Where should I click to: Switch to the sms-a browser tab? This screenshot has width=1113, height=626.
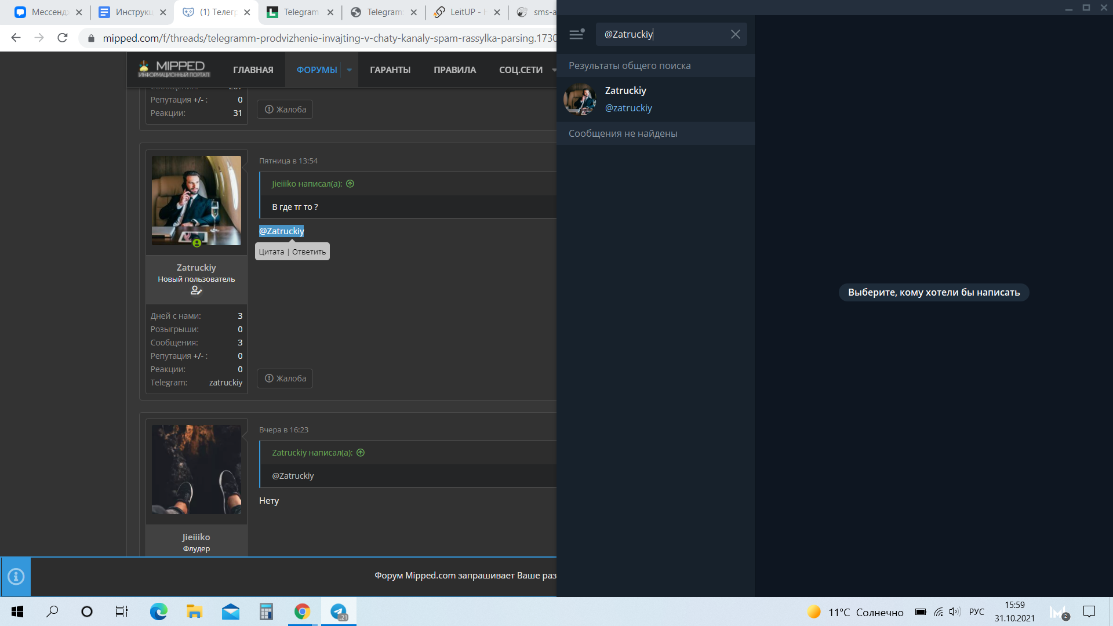click(536, 12)
